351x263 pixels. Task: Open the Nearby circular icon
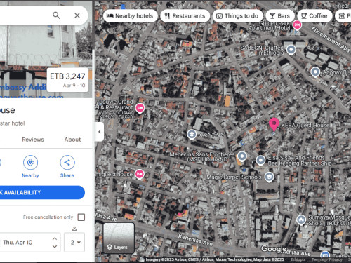(x=30, y=162)
